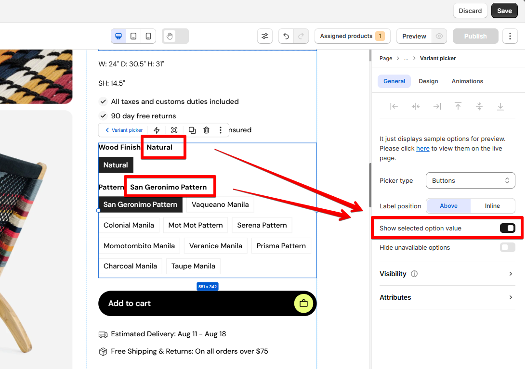The width and height of the screenshot is (526, 369).
Task: Click the focus frame icon in element toolbar
Action: point(174,130)
